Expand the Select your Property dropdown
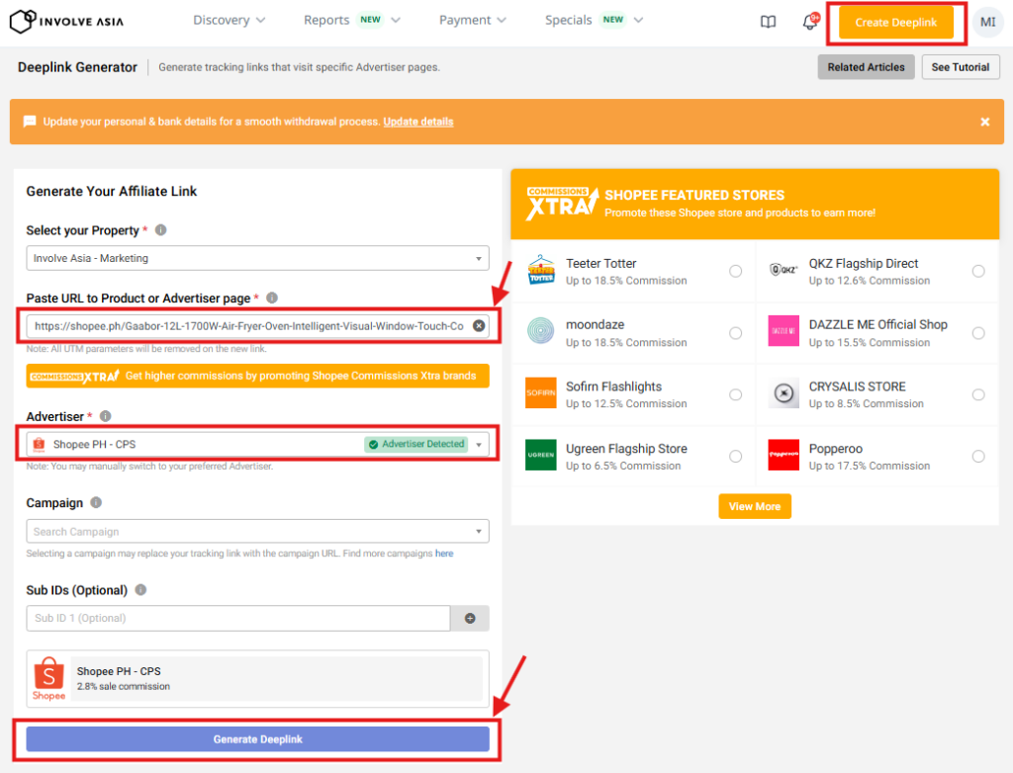This screenshot has height=773, width=1013. point(257,258)
